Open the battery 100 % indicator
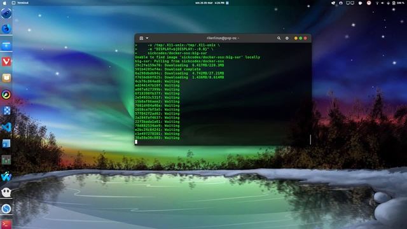The width and height of the screenshot is (407, 229). 399,3
